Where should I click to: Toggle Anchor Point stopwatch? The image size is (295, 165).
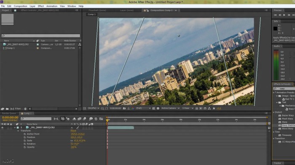[x=24, y=134]
